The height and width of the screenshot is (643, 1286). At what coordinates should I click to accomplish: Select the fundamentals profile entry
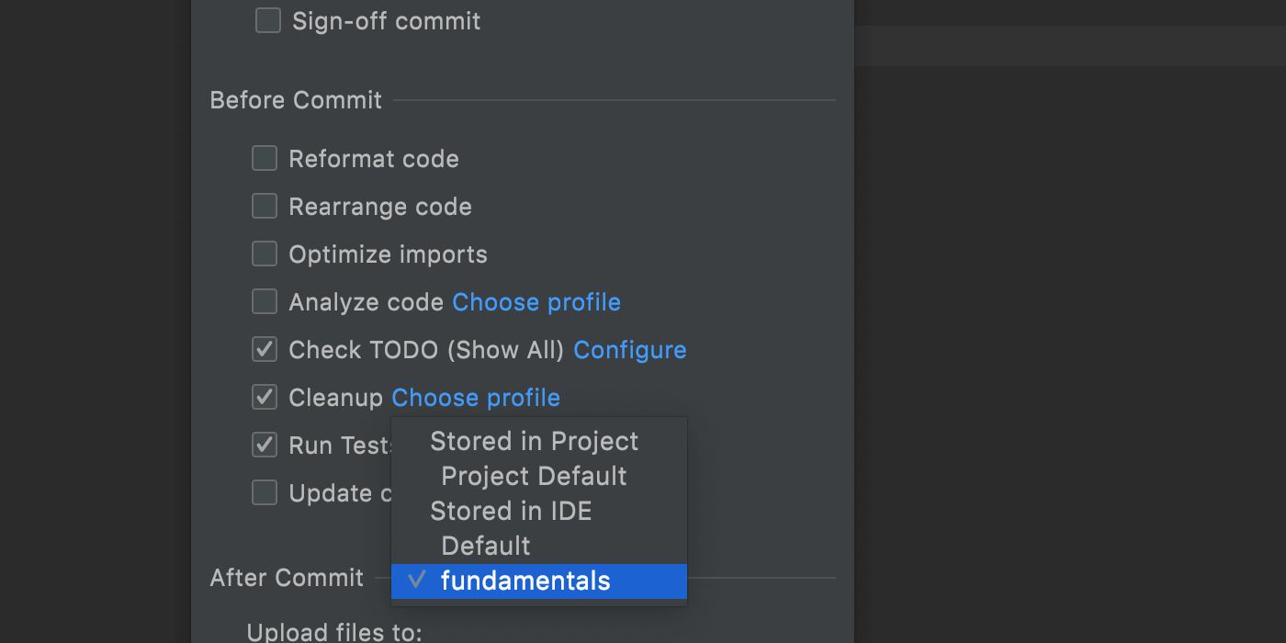coord(525,581)
